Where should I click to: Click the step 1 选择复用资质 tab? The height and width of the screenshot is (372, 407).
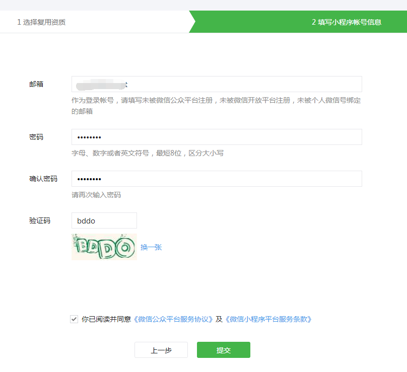[41, 22]
